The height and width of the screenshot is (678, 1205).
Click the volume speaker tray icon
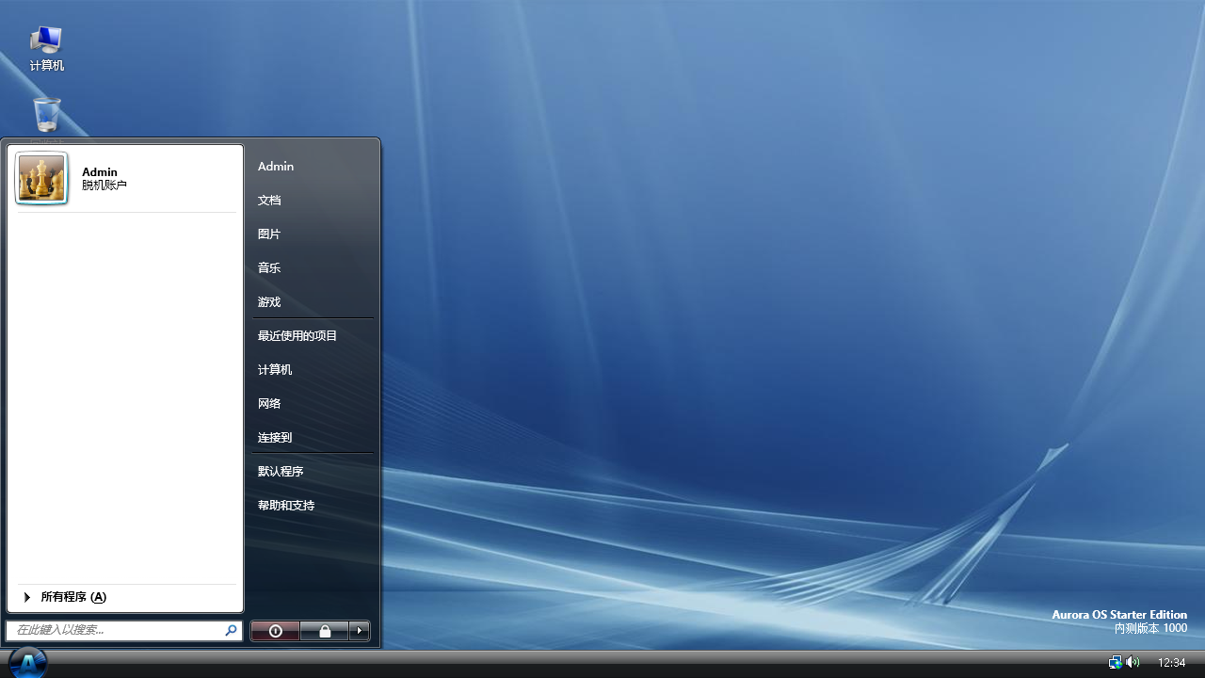point(1133,662)
